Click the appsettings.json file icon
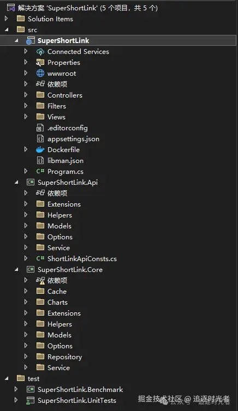The image size is (238, 411). [40, 138]
